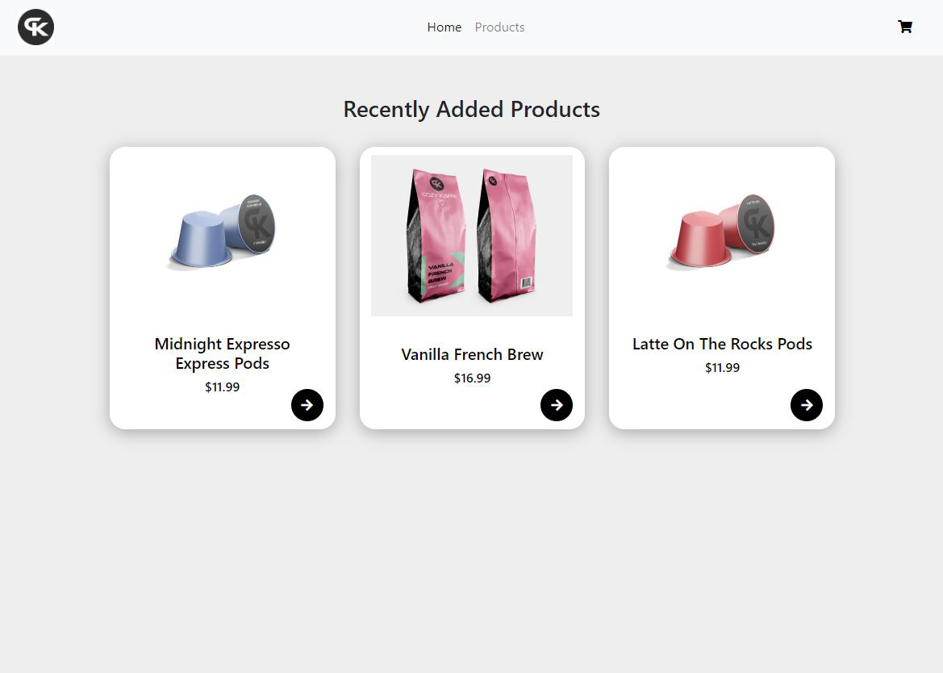943x673 pixels.
Task: Select the Midnight Expresso Express Pods title
Action: [222, 353]
